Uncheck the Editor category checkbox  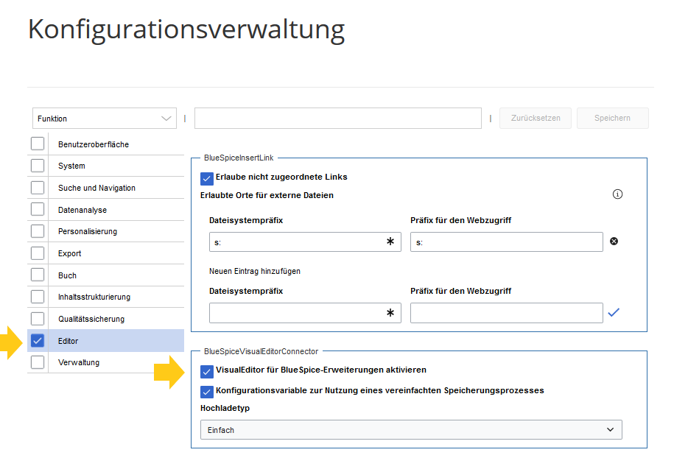[38, 341]
